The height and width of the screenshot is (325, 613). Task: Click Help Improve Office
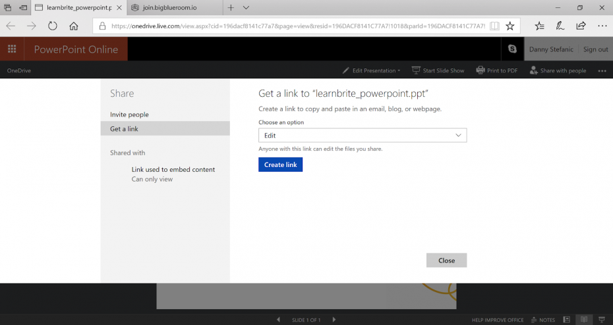tap(497, 320)
